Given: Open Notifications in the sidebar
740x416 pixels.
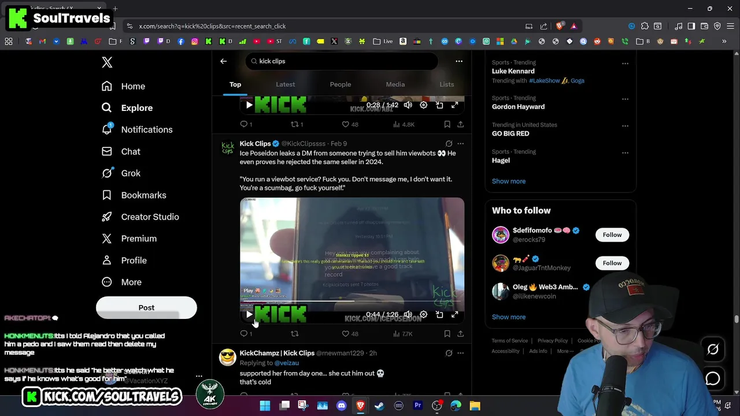Looking at the screenshot, I should pyautogui.click(x=137, y=129).
